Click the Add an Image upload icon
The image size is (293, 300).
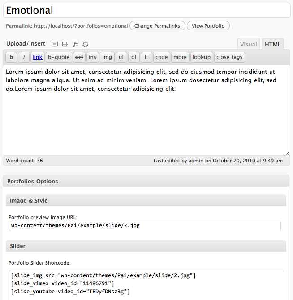[55, 44]
